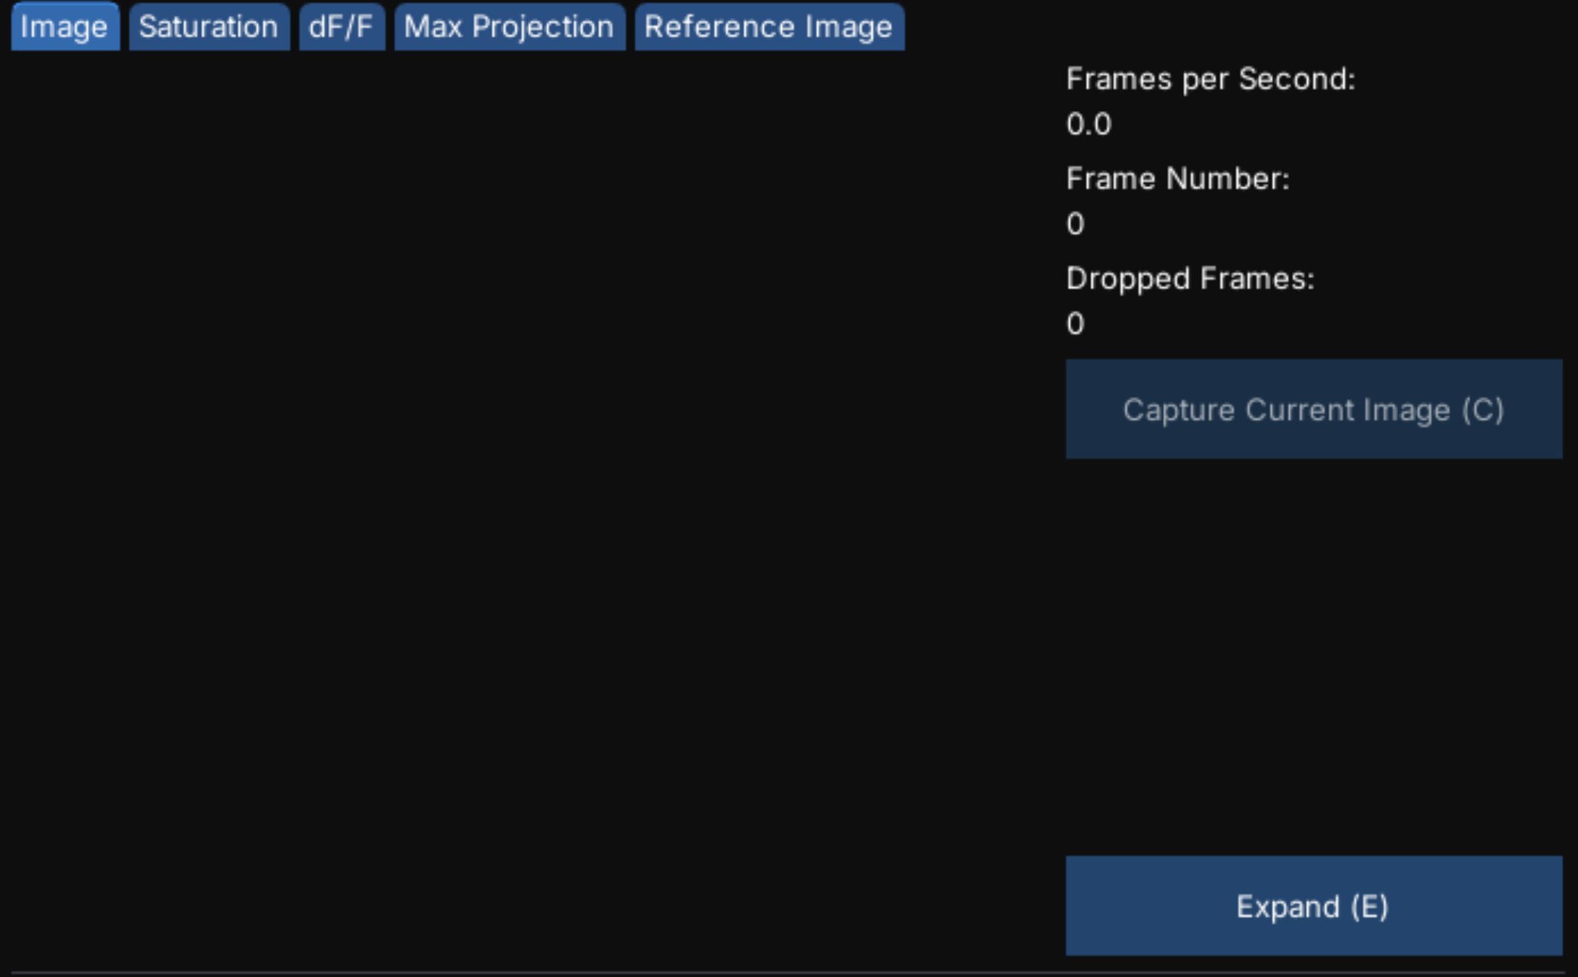Click the Expand (E) button
The image size is (1578, 977).
tap(1314, 906)
